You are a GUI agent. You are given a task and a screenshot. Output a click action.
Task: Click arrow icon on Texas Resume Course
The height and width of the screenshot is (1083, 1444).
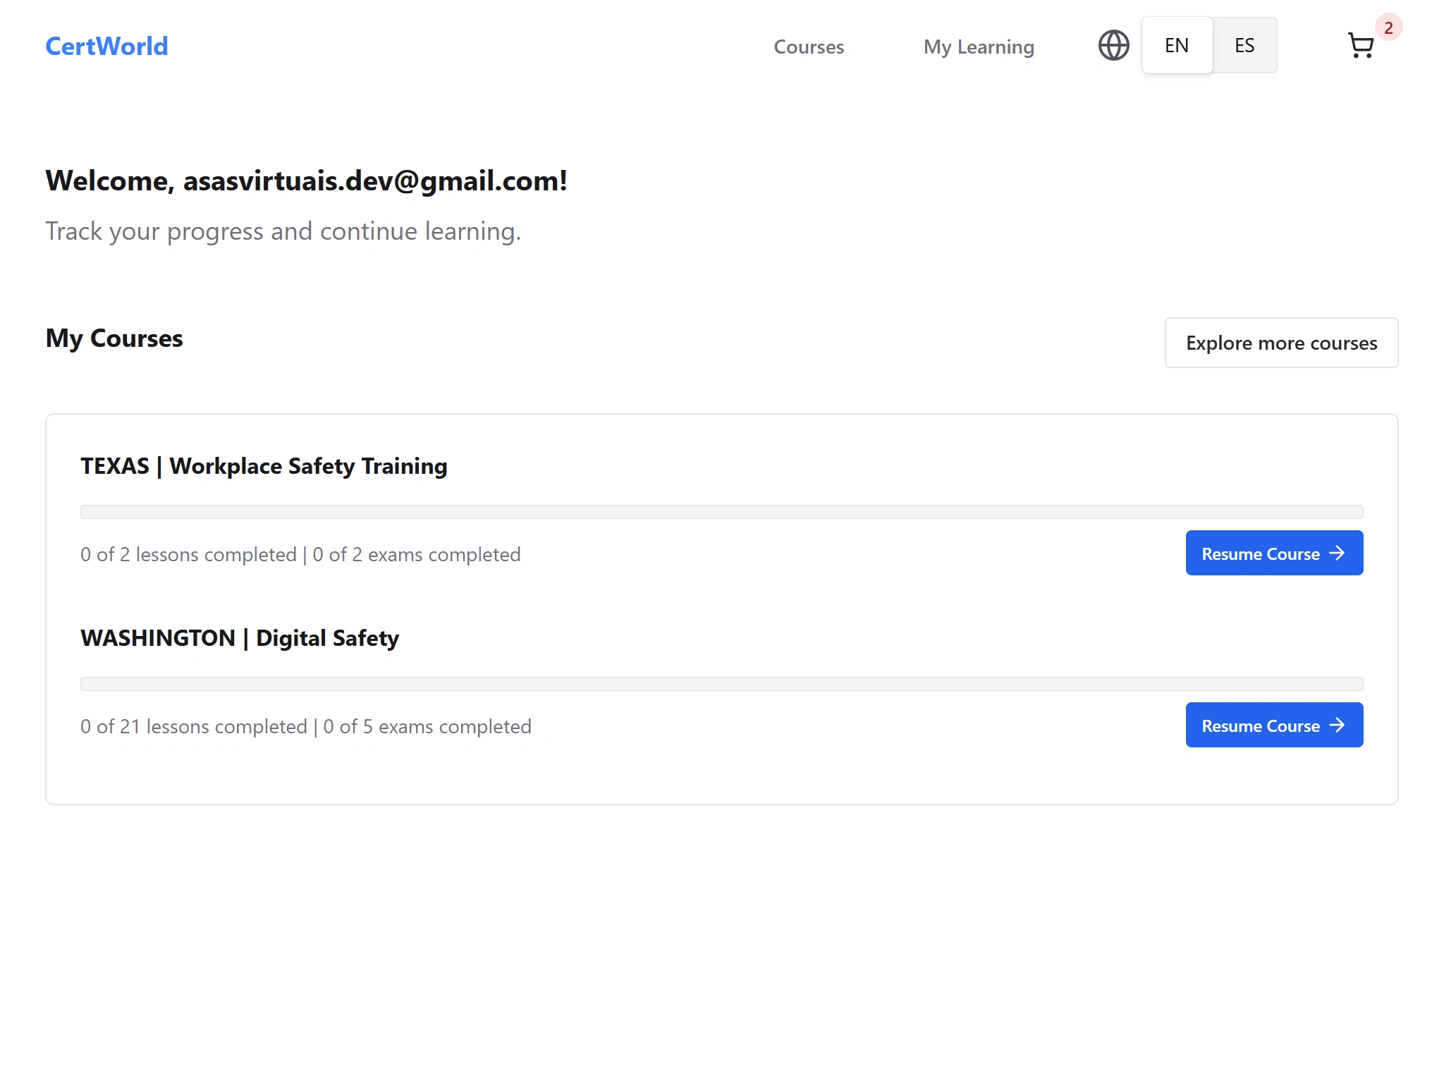click(1337, 553)
